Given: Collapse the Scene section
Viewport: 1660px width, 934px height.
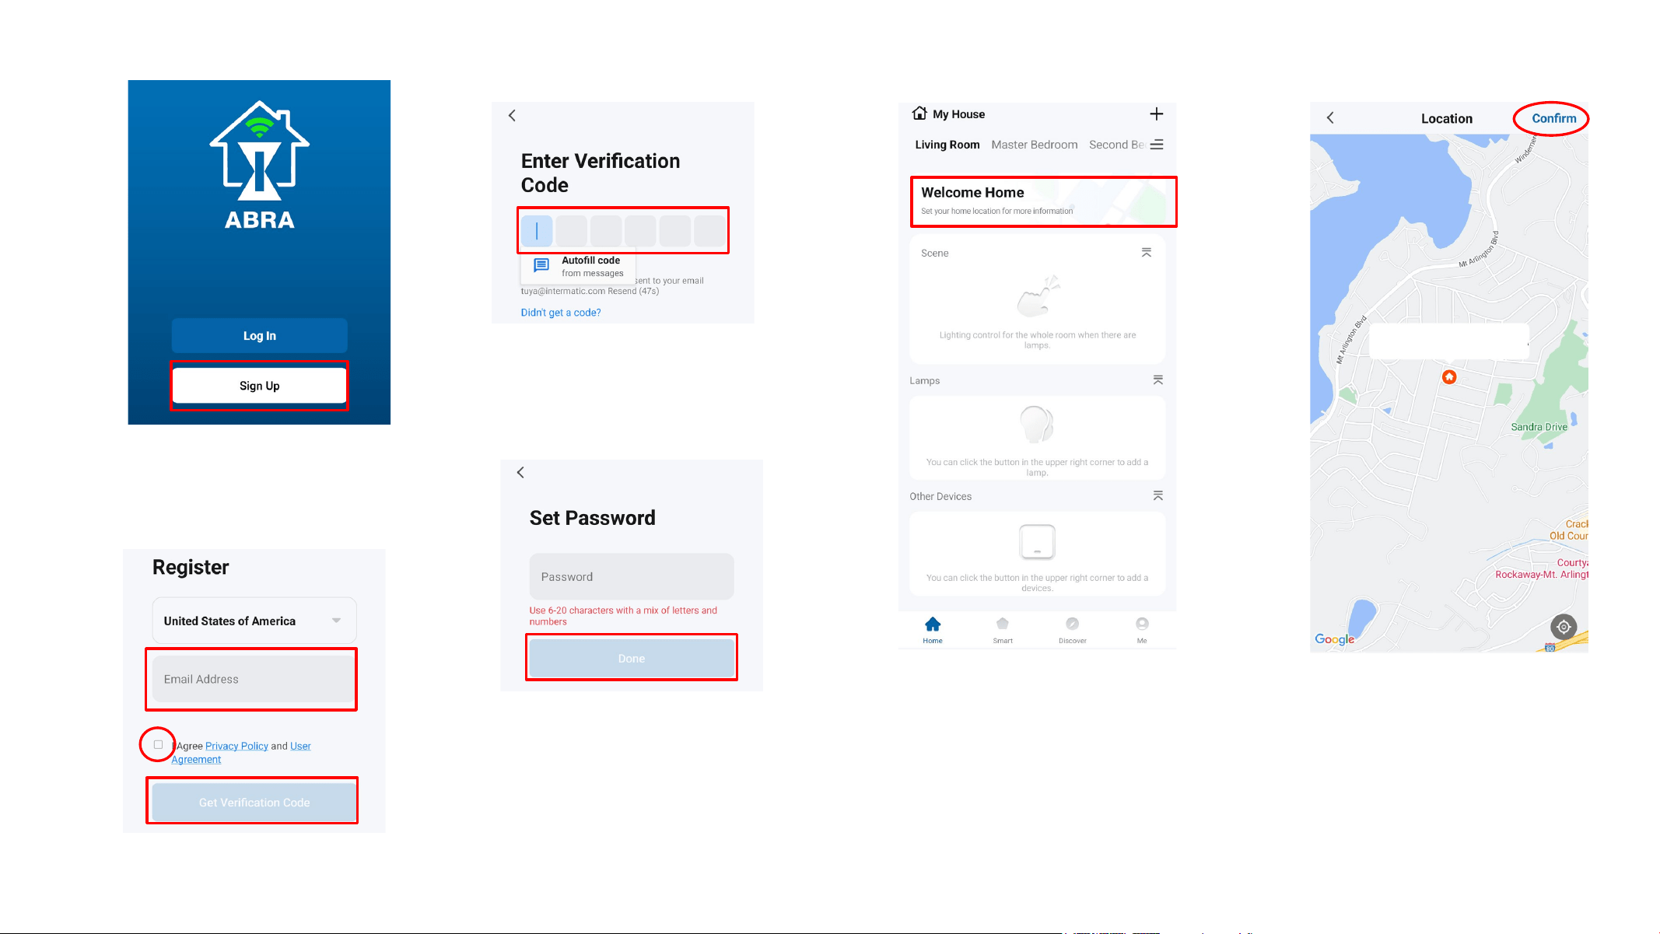Looking at the screenshot, I should click(x=1147, y=253).
